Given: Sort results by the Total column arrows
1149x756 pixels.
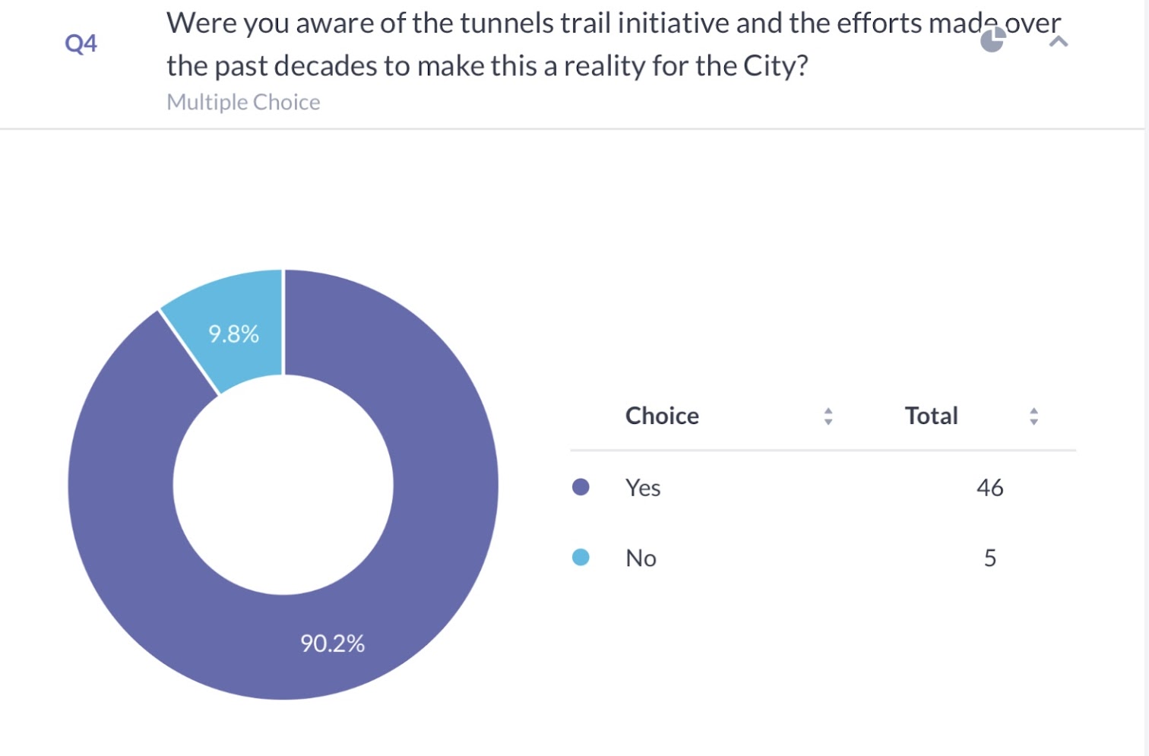Looking at the screenshot, I should 1033,416.
